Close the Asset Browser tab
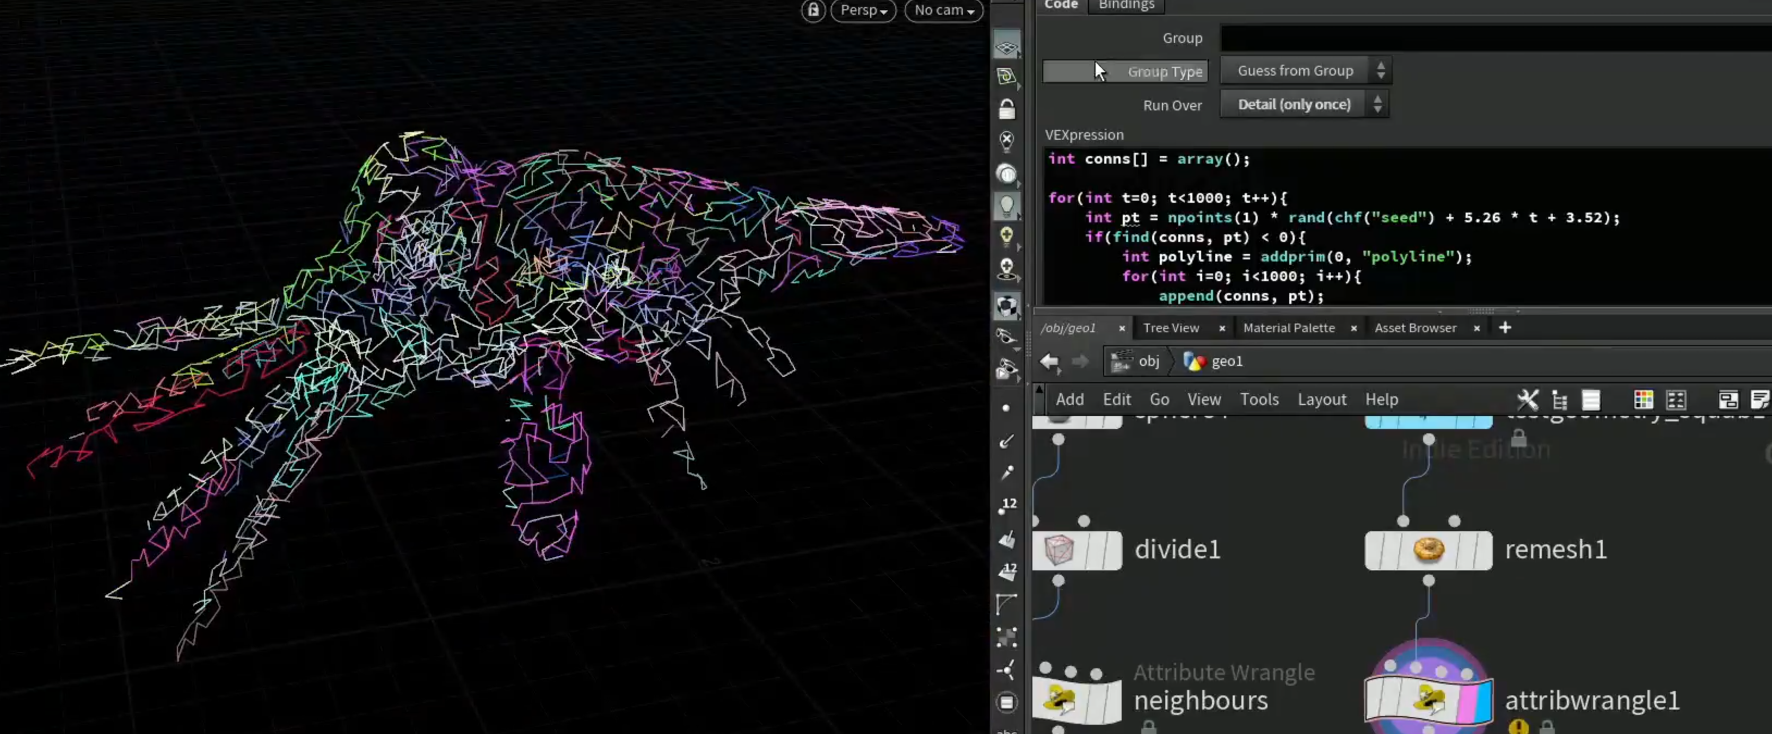This screenshot has height=734, width=1772. click(x=1476, y=328)
